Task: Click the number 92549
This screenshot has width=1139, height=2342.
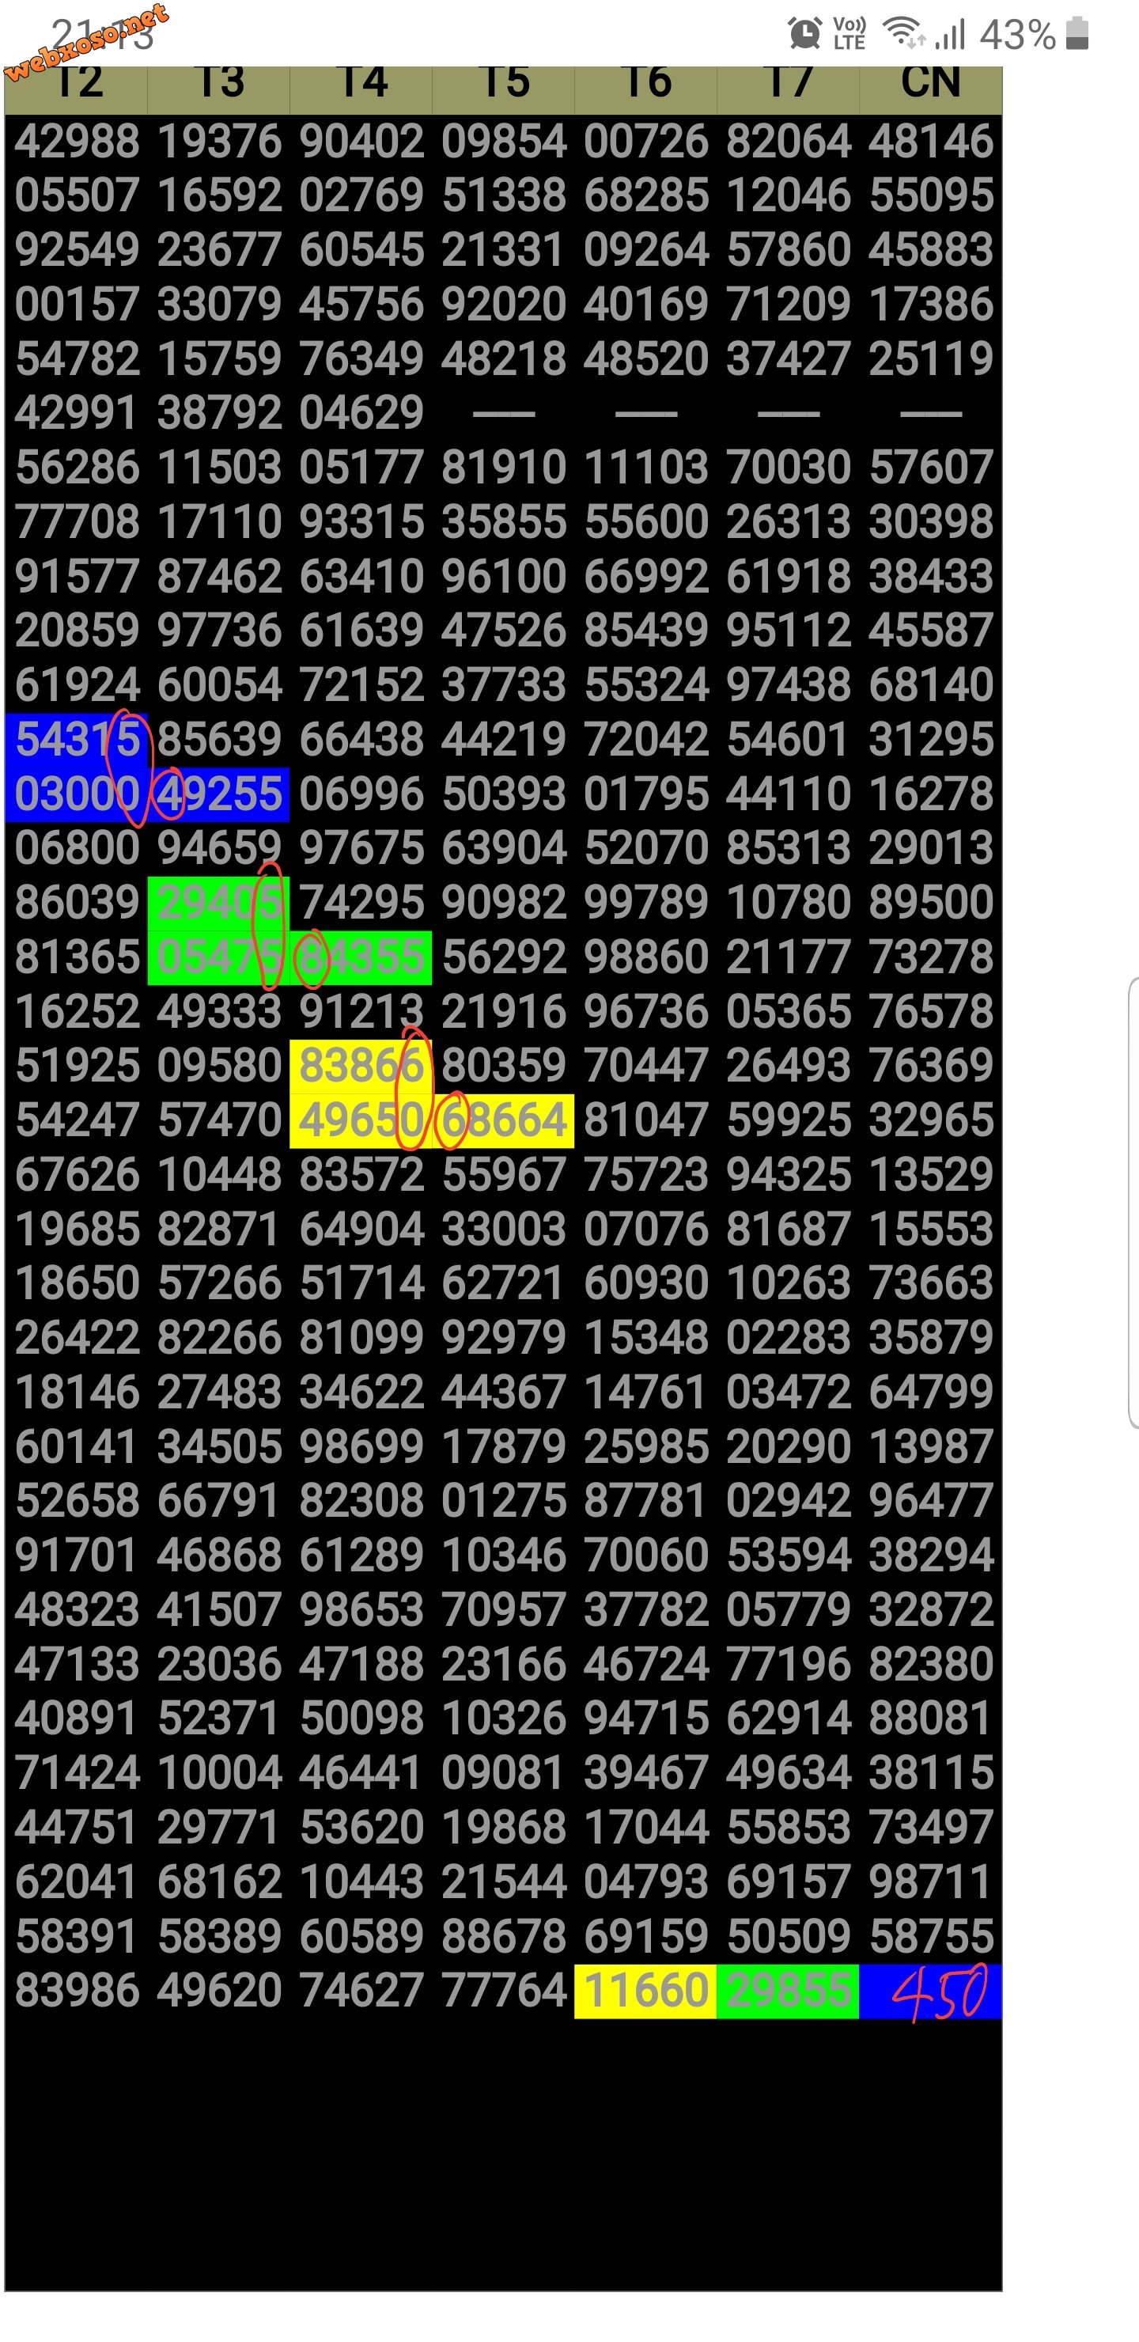Action: pos(77,251)
